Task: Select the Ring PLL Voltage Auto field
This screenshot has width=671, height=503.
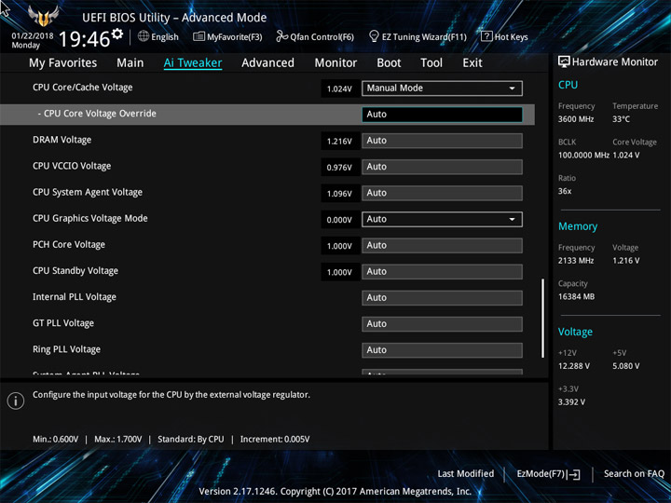Action: pos(442,350)
